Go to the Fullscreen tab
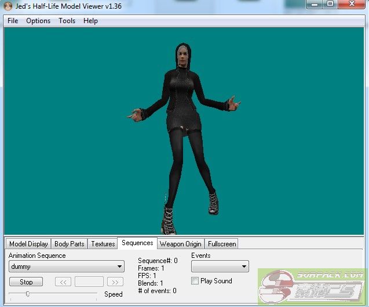This screenshot has width=369, height=307. [x=221, y=244]
